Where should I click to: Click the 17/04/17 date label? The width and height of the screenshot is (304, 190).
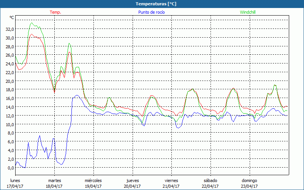pyautogui.click(x=15, y=186)
